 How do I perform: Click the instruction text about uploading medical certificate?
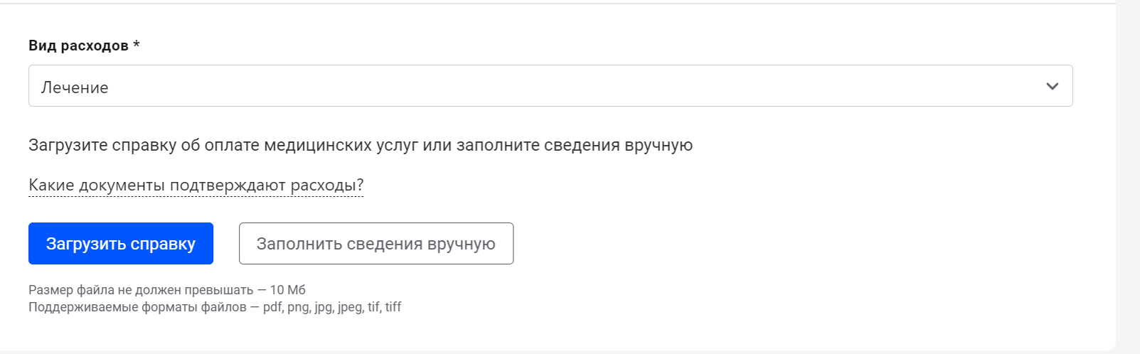[x=360, y=145]
